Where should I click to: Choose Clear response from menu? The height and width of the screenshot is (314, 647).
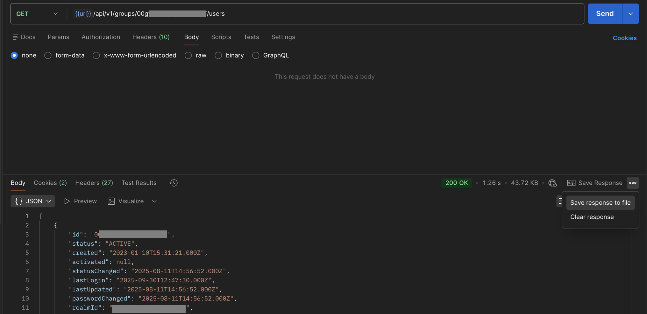[592, 217]
